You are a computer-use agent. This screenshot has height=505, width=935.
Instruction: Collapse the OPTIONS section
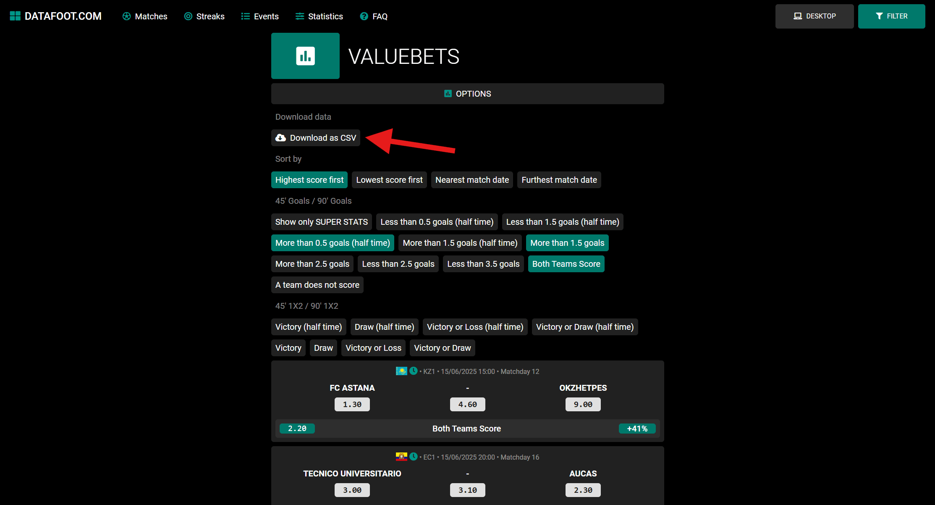pyautogui.click(x=468, y=94)
